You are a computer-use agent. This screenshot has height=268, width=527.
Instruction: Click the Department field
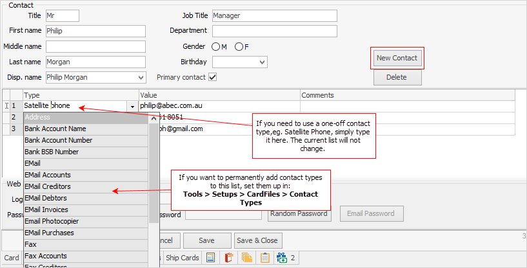275,31
